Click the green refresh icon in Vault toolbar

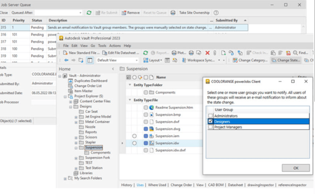click(146, 53)
